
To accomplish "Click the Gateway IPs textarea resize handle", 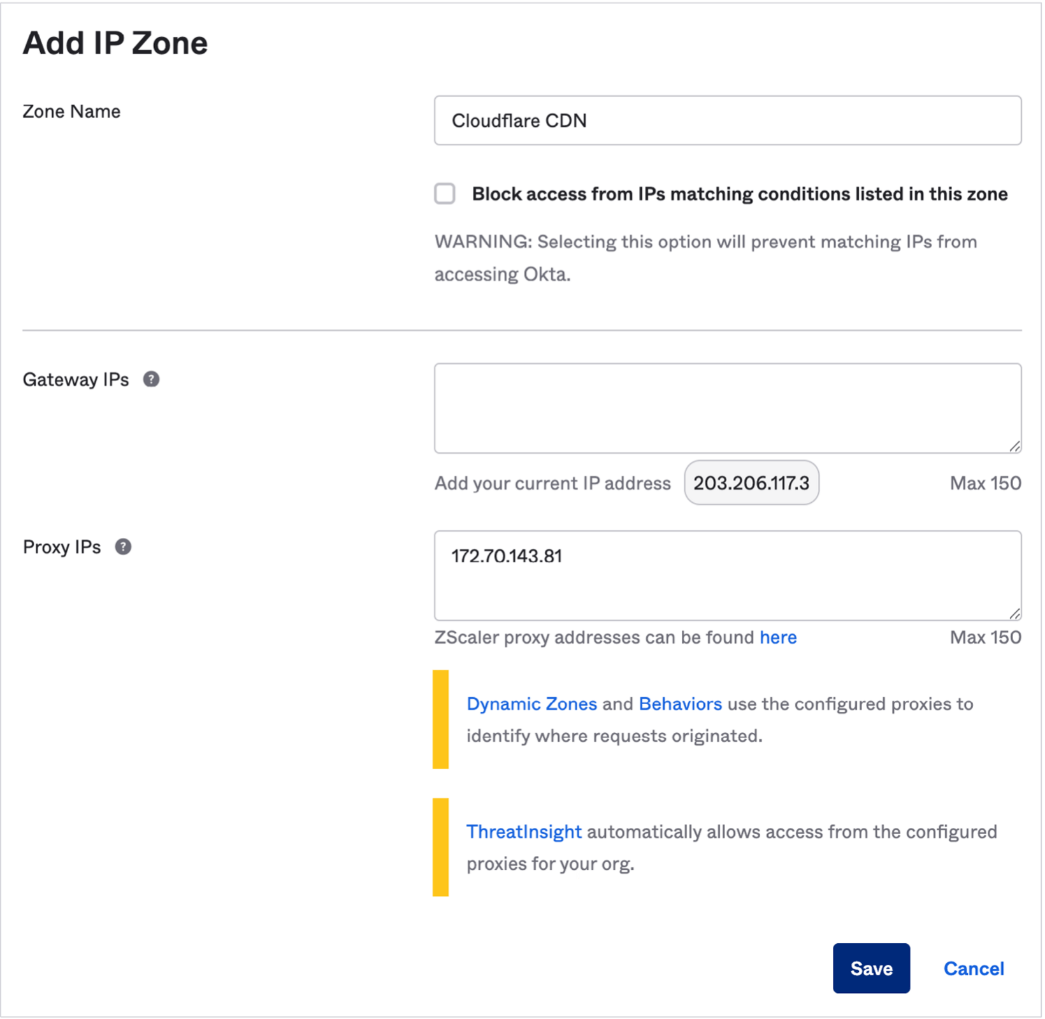I will (1014, 446).
